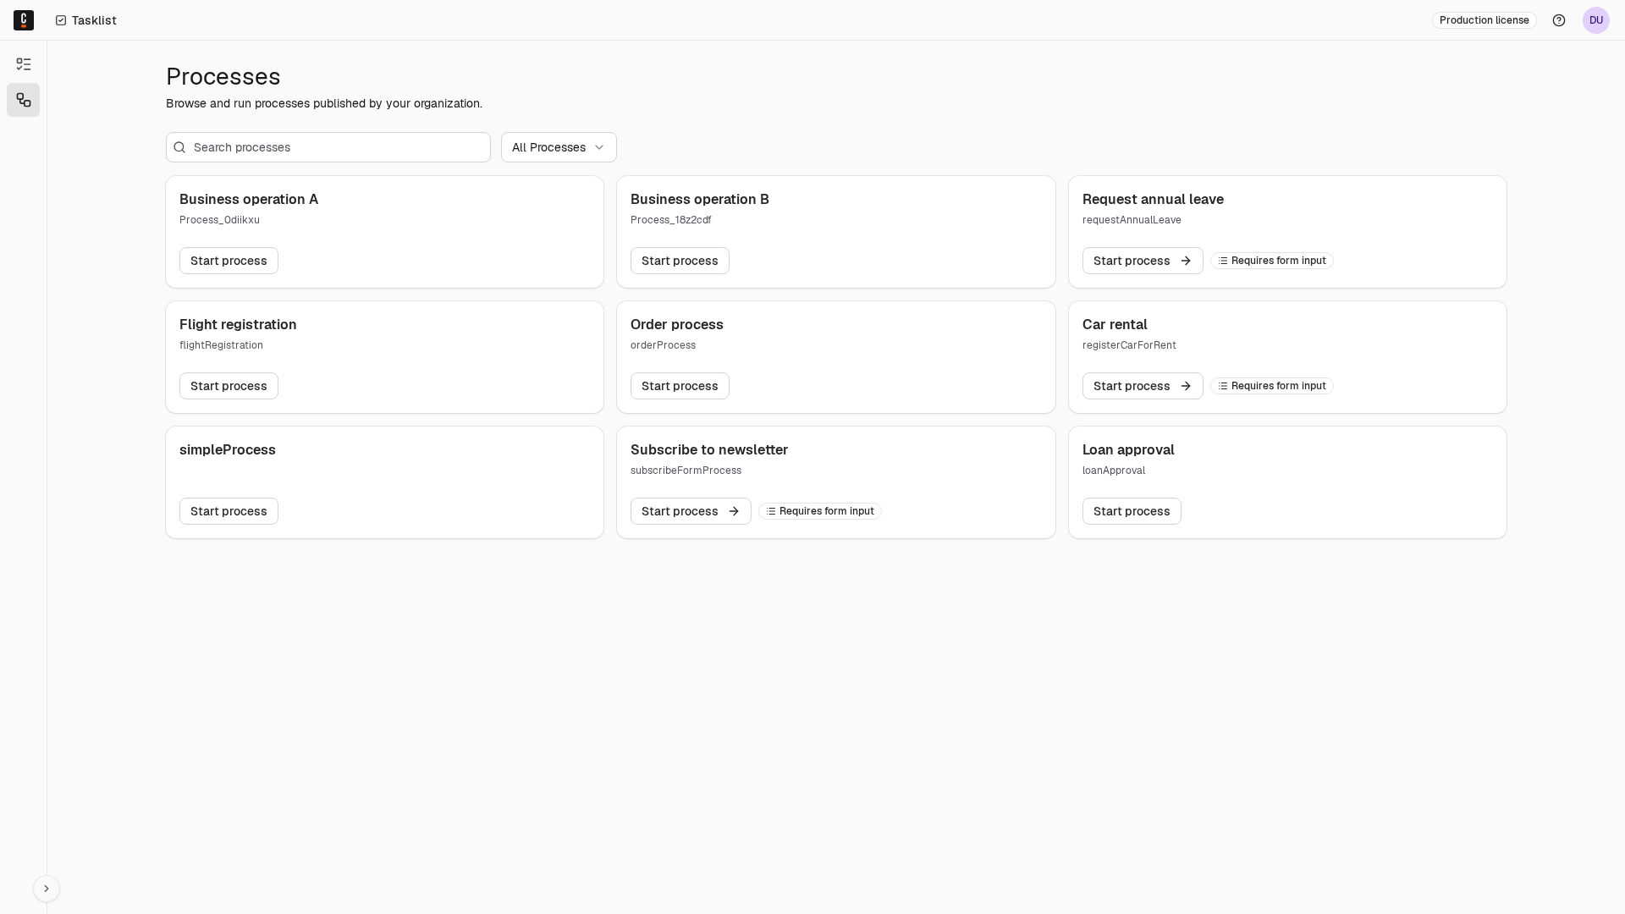Start the Business operation B process
This screenshot has width=1625, height=914.
coord(680,261)
